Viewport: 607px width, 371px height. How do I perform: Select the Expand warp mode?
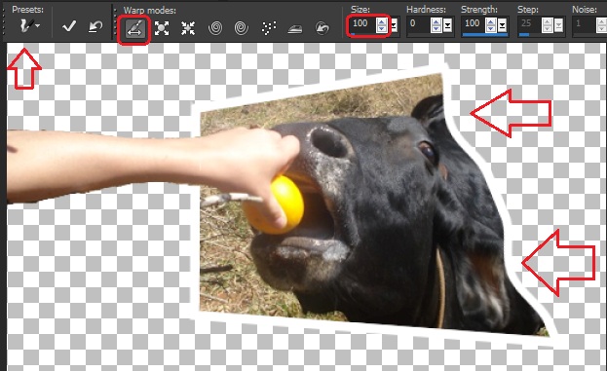pos(162,28)
